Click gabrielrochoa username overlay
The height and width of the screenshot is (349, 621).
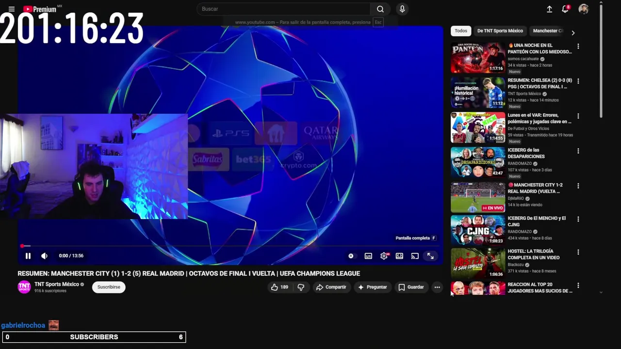pyautogui.click(x=23, y=325)
